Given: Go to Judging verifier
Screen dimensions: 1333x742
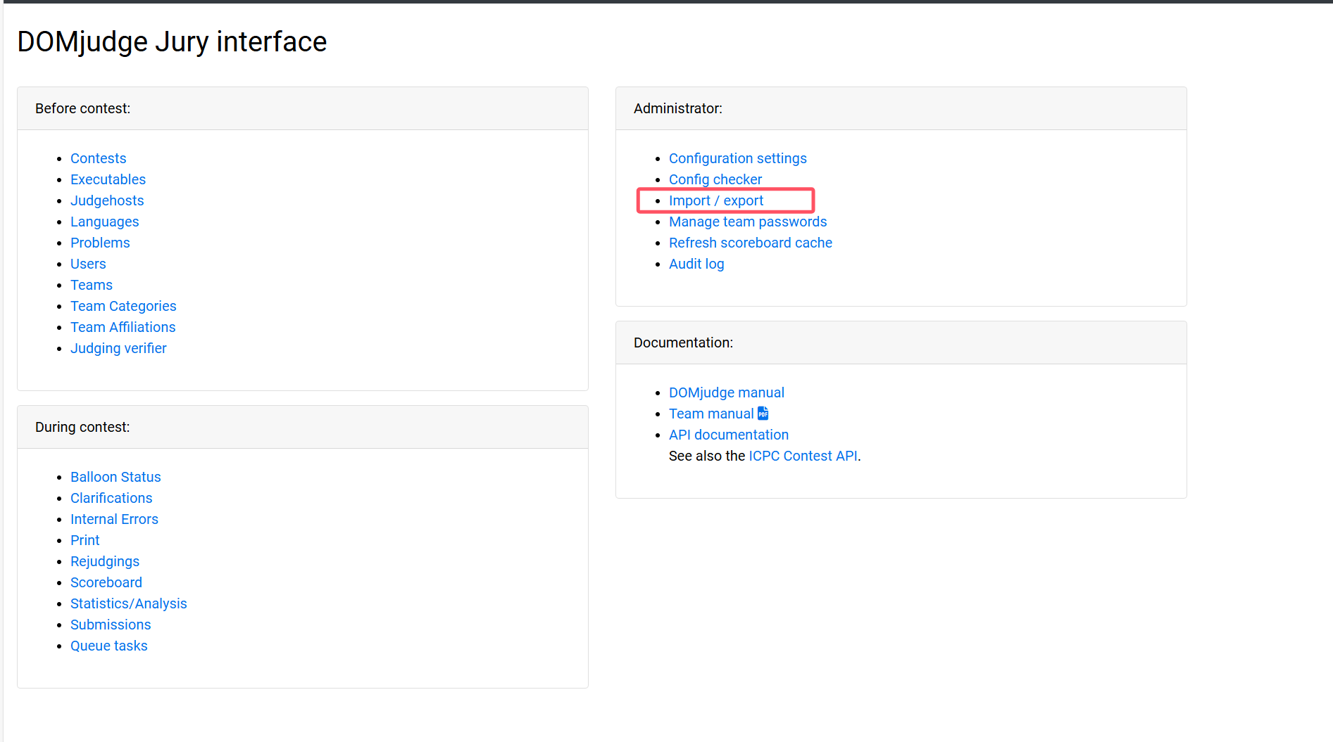Looking at the screenshot, I should (118, 348).
